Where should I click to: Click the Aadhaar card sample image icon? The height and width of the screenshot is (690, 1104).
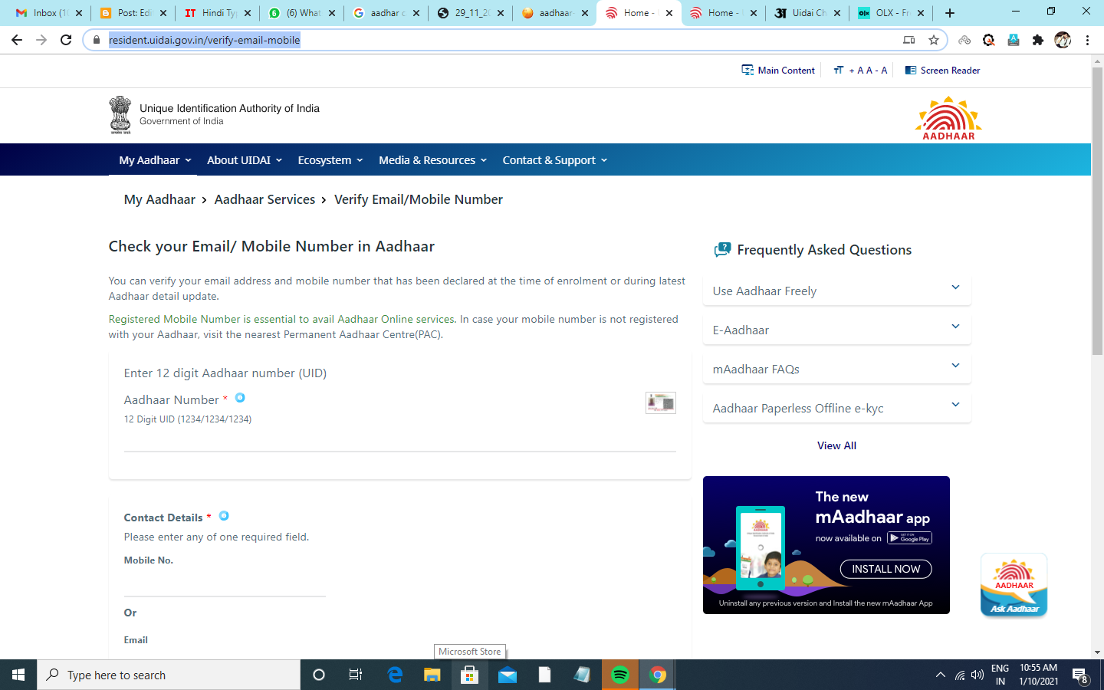[x=660, y=402]
